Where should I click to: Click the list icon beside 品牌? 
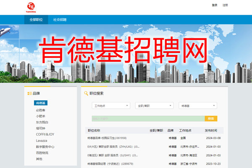tap(29, 93)
